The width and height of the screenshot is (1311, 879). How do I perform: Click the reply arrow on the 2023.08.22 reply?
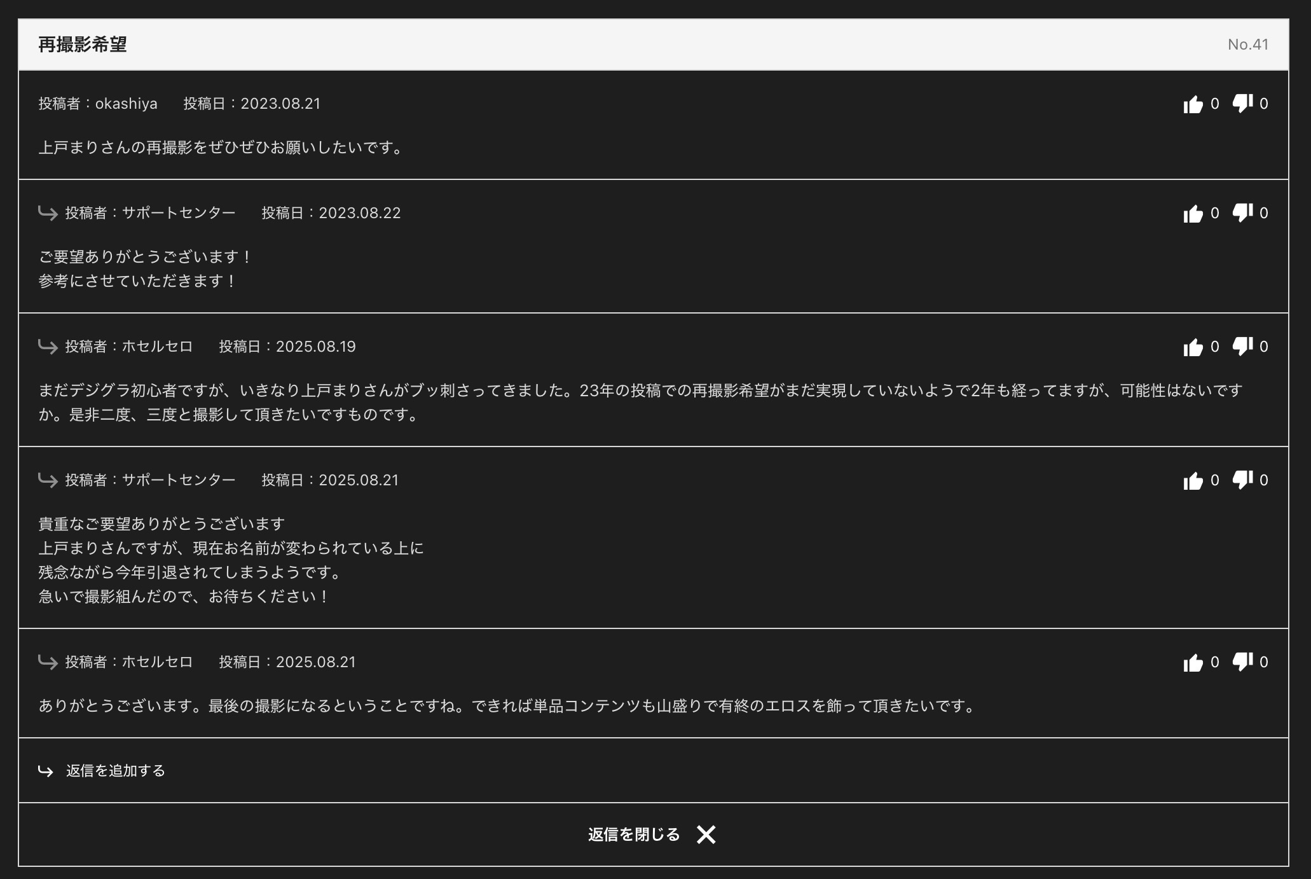pyautogui.click(x=48, y=212)
